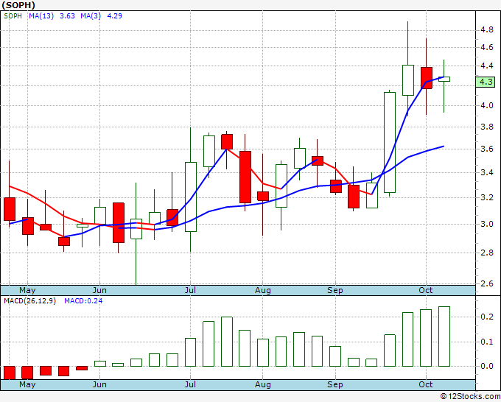Viewport: 501px width, 402px height.
Task: Click the tallest rightmost MACD histogram bar
Action: click(x=444, y=336)
